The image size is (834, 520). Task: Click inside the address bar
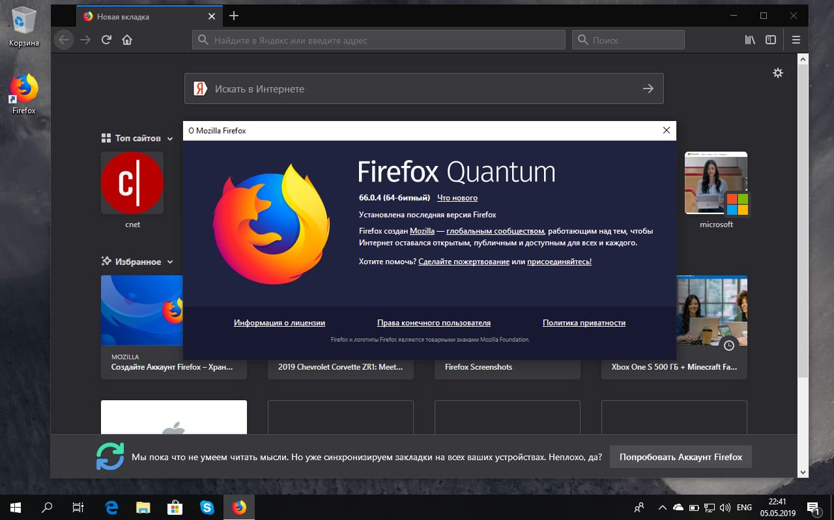coord(378,40)
